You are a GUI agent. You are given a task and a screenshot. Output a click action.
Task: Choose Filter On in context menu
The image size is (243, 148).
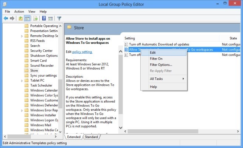click(x=164, y=59)
